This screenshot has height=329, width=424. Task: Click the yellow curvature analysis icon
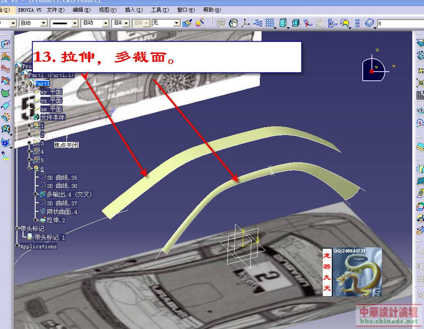(5, 57)
